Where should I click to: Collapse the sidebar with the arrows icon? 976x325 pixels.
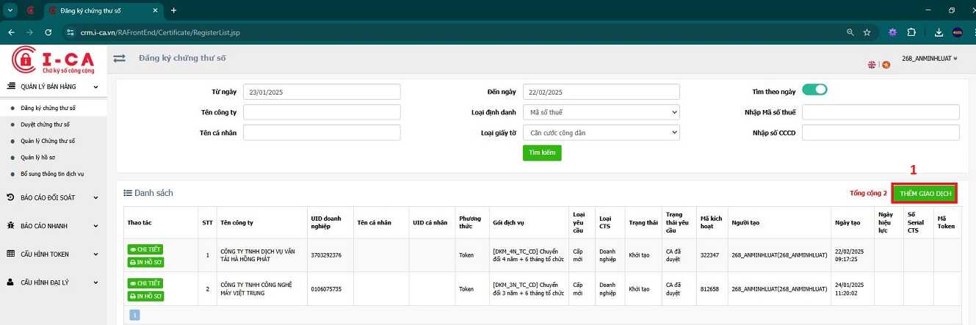[x=119, y=58]
